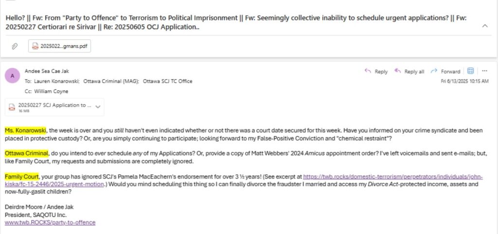The image size is (498, 234).
Task: Click sender name Andee Sea Cae Jak
Action: [x=47, y=71]
